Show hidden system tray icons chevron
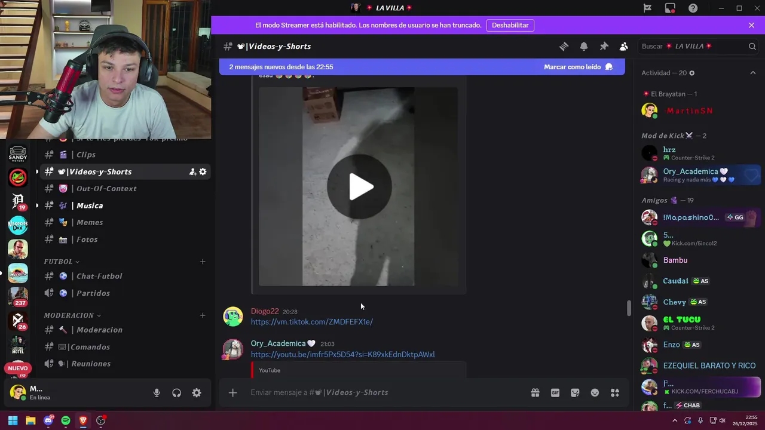765x430 pixels. coord(675,420)
